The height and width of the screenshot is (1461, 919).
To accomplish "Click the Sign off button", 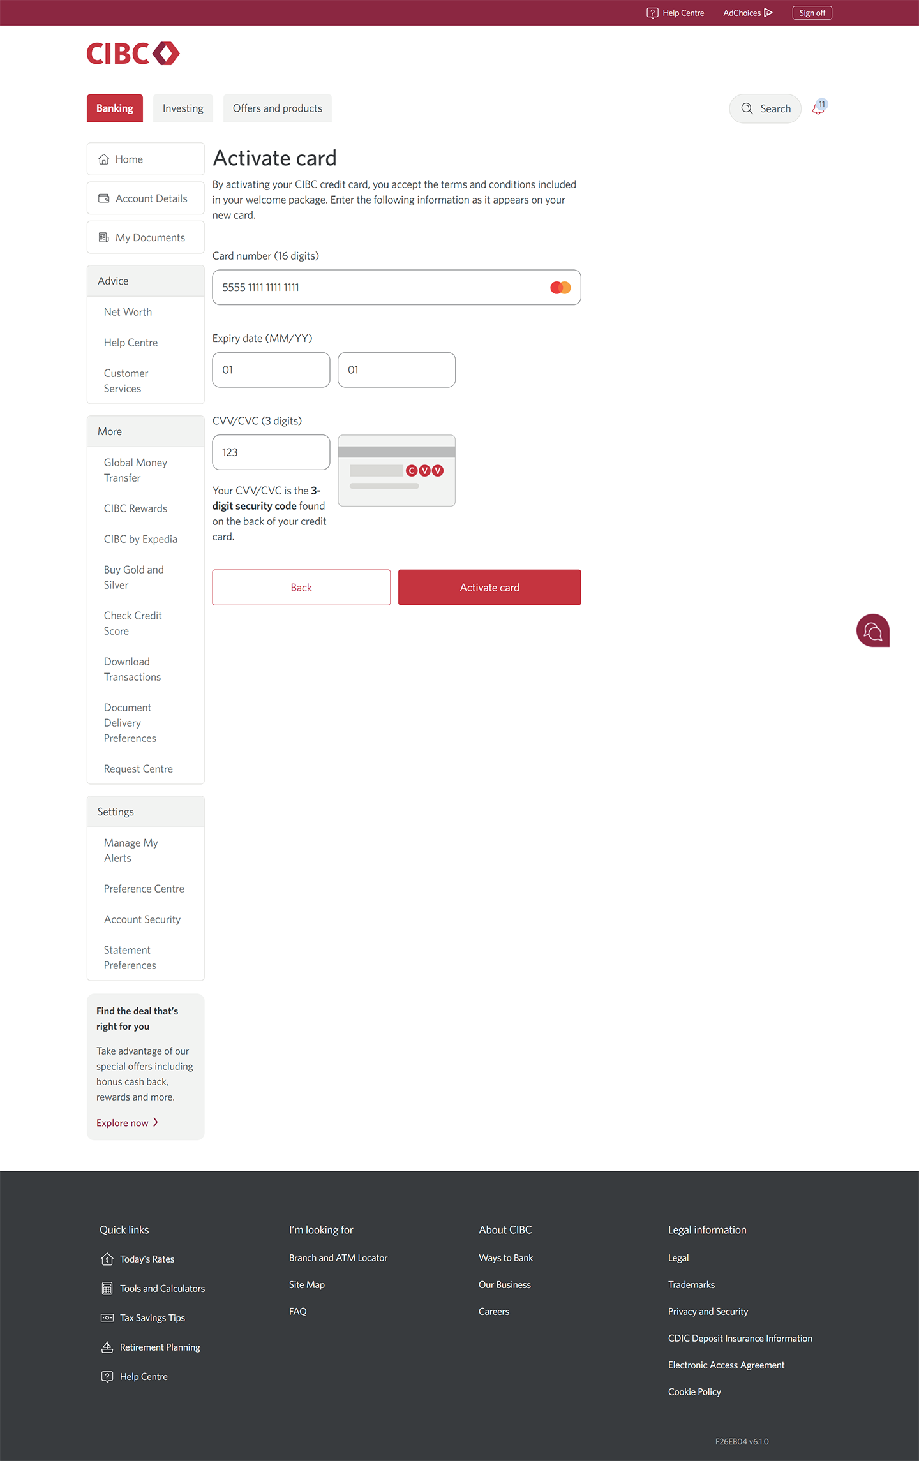I will [x=812, y=13].
